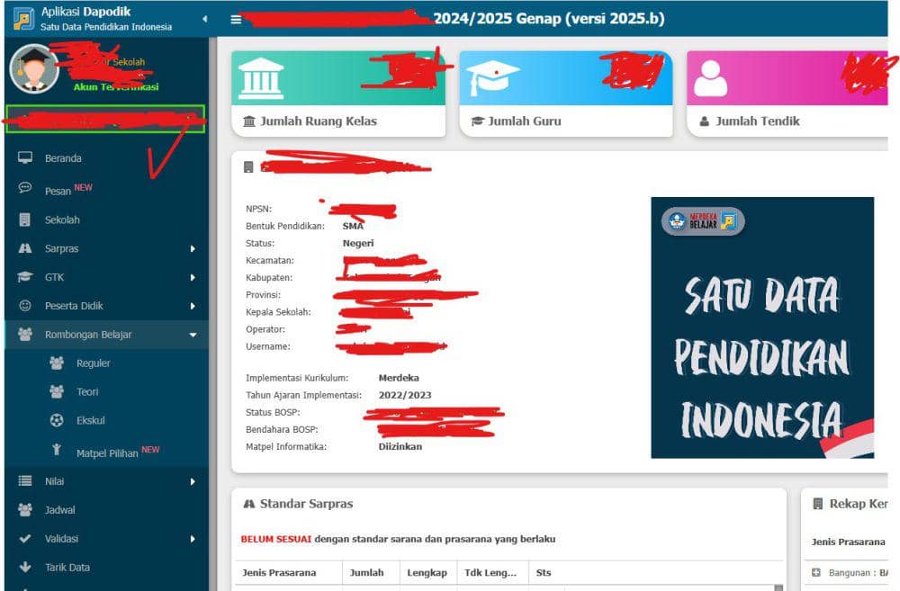Click the Jumlah Guru card label
The image size is (900, 591).
point(525,121)
